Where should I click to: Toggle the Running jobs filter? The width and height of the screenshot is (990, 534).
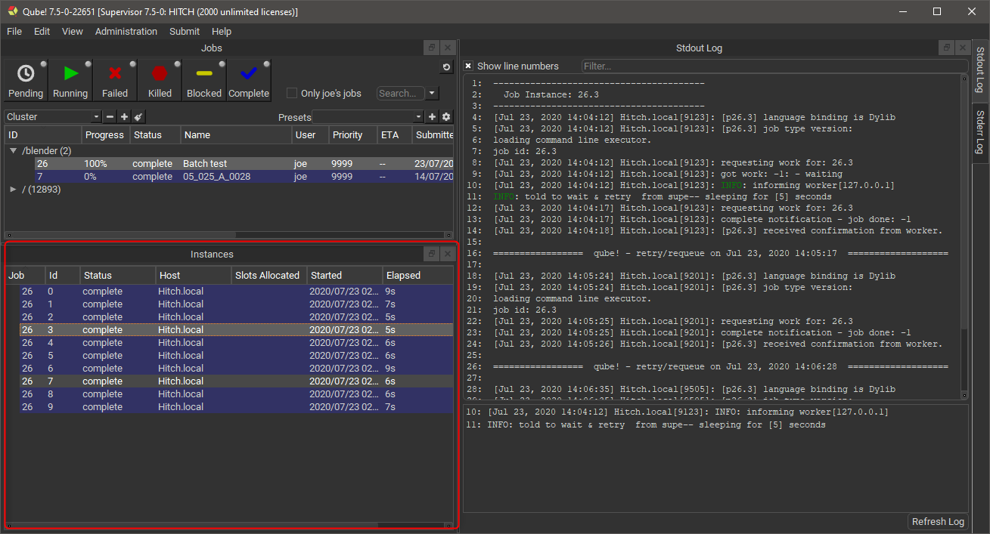point(70,80)
